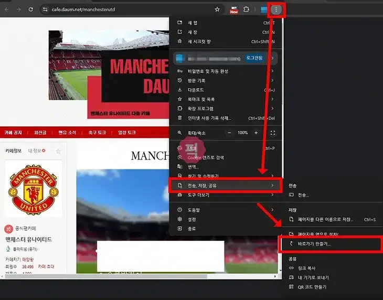Click the Old Trafford header banner image
The width and height of the screenshot is (383, 300).
tap(109, 73)
